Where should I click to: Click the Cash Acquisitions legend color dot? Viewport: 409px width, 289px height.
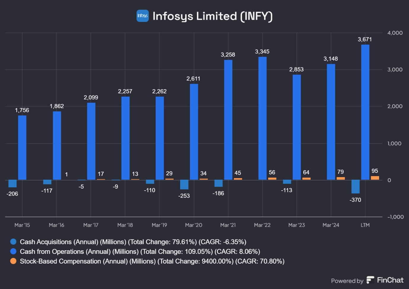click(x=13, y=242)
